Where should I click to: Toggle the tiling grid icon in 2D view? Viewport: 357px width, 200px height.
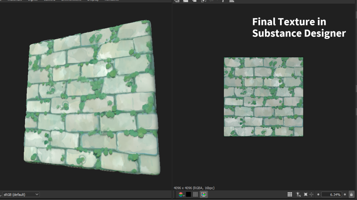tap(290, 194)
